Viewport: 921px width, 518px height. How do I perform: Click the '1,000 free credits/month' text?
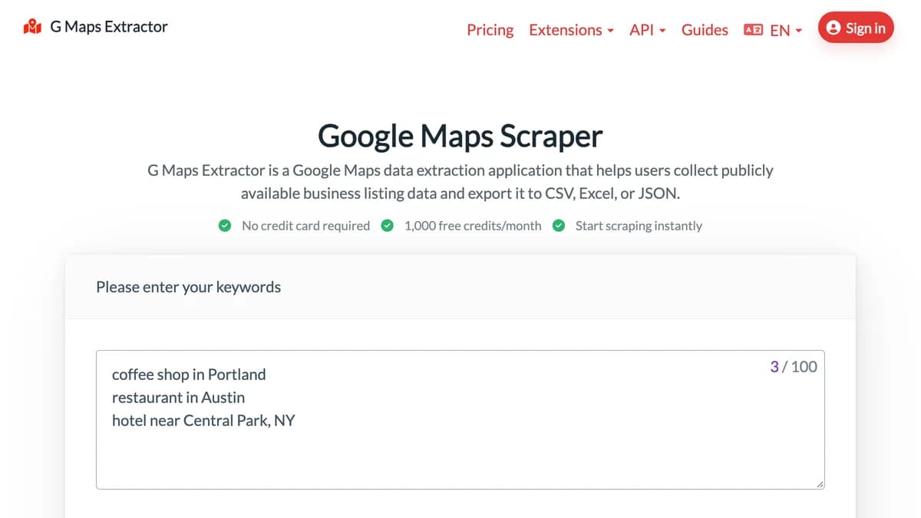pos(473,226)
